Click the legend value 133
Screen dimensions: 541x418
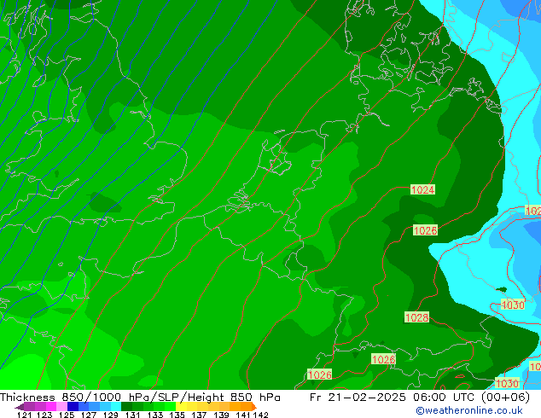pos(155,415)
